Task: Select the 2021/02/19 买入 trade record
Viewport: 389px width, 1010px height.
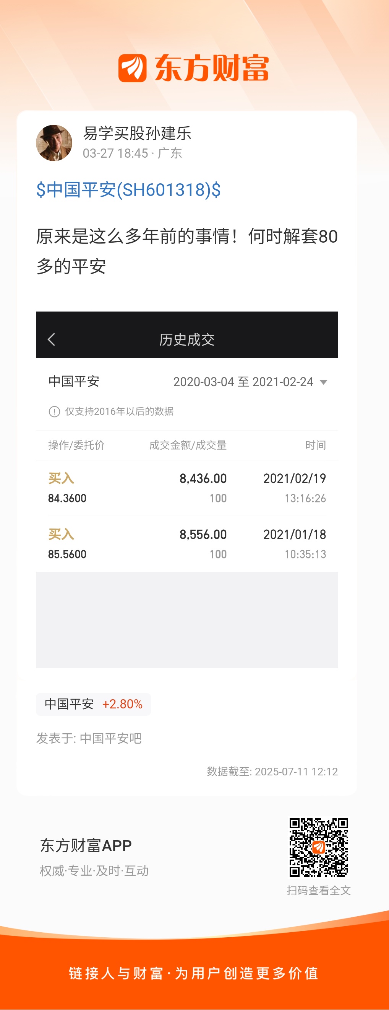Action: 187,488
